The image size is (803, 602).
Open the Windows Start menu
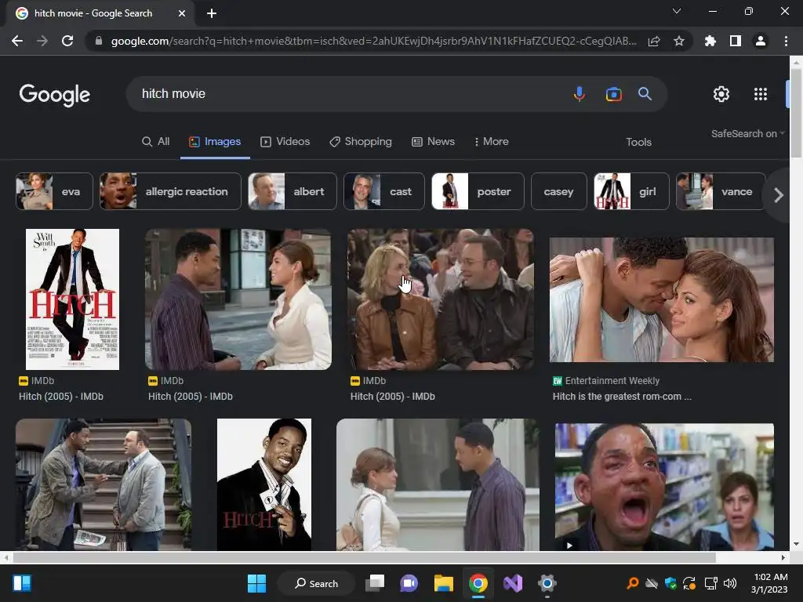256,583
